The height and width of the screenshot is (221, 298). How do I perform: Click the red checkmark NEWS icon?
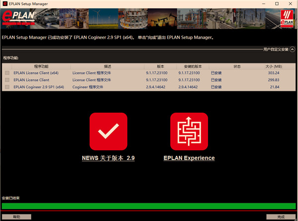(x=108, y=131)
